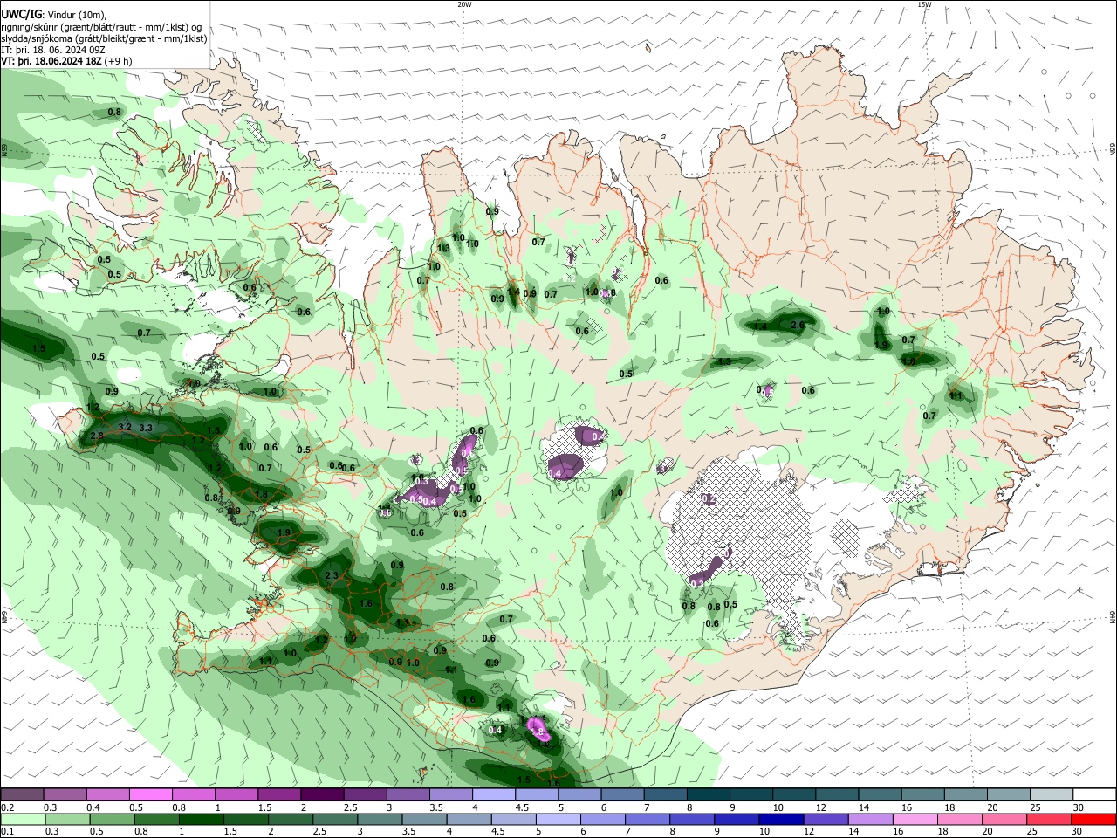Screen dimensions: 1117x838
Task: Pick dark navy rain swatch between 10 and 12
Action: 781,819
